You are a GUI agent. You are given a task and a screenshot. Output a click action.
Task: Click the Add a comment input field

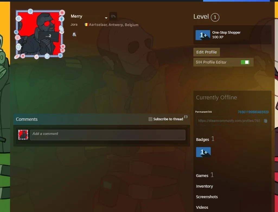pyautogui.click(x=108, y=135)
